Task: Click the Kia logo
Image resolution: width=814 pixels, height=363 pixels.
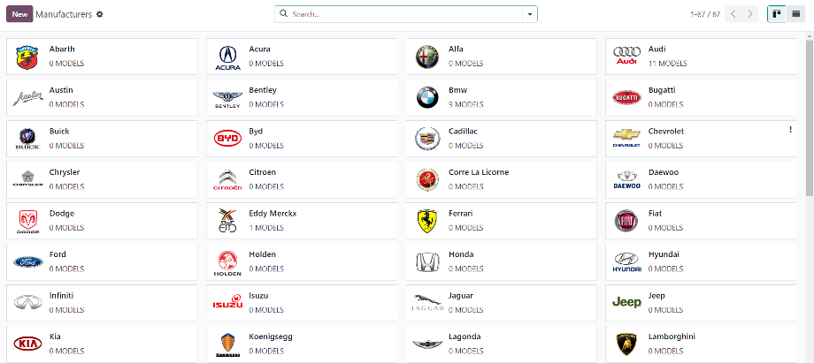Action: pos(27,344)
